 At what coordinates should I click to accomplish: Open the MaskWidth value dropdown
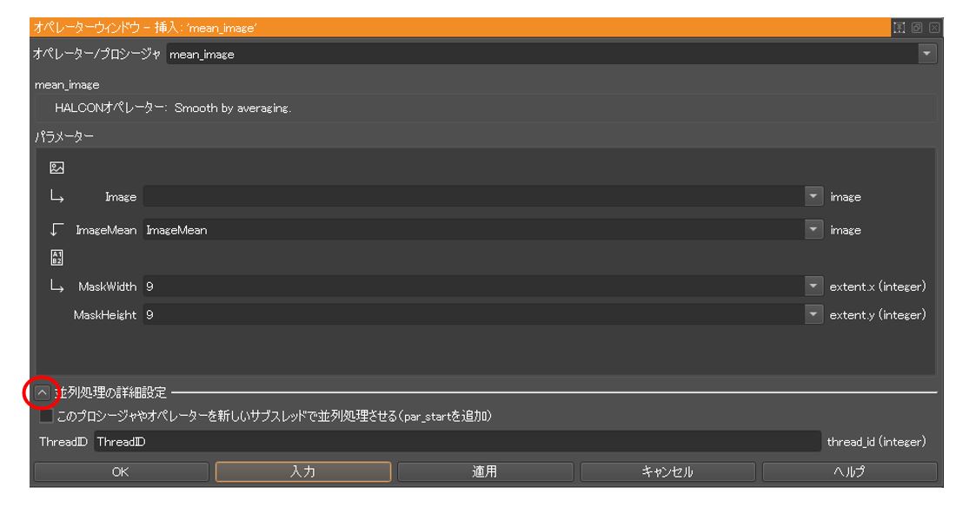click(812, 286)
